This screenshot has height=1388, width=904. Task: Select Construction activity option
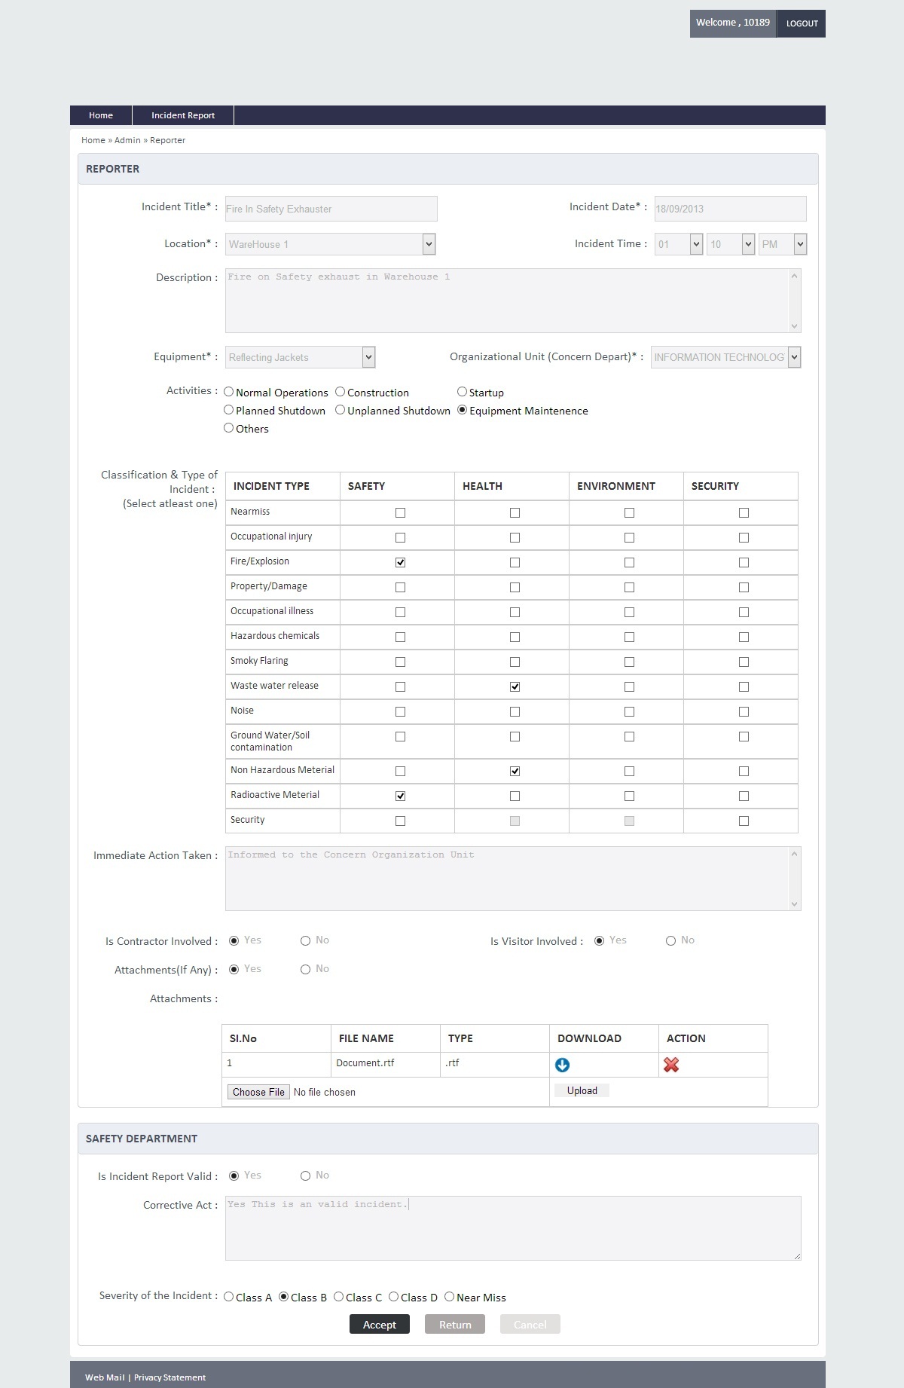(341, 392)
